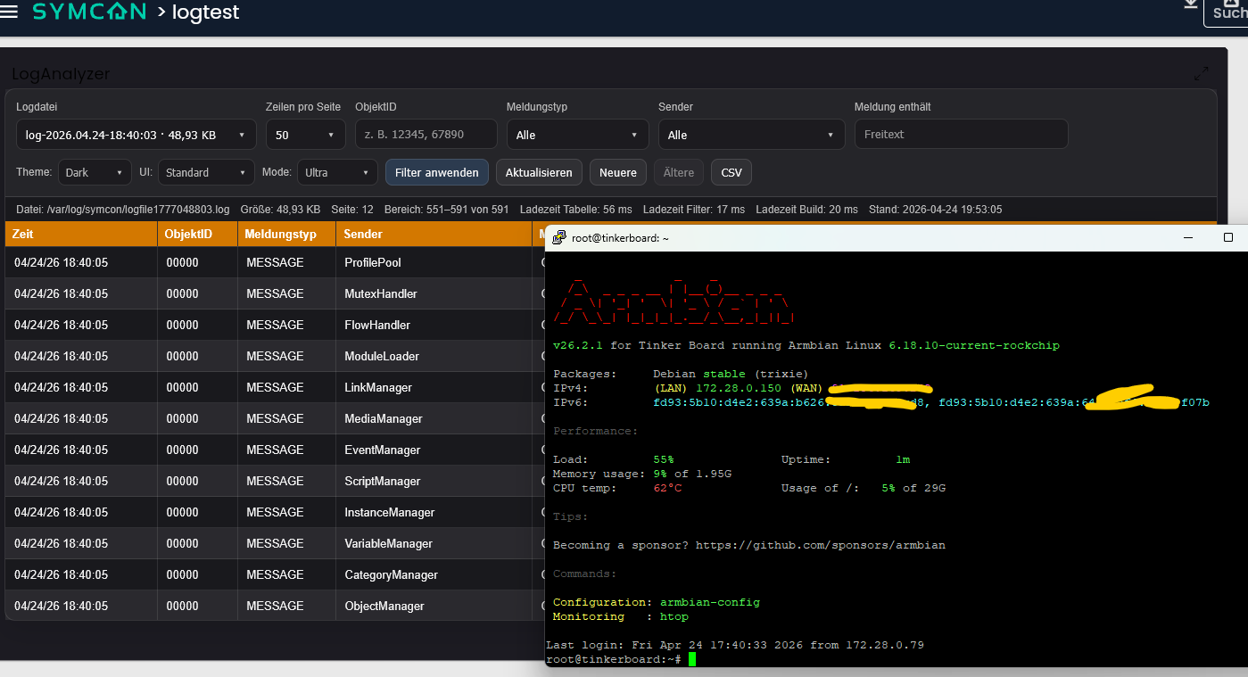Click the download icon in the top bar
Viewport: 1248px width, 677px height.
point(1190,4)
